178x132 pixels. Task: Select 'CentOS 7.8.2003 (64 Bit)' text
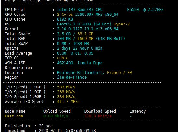pyautogui.click(x=84, y=24)
